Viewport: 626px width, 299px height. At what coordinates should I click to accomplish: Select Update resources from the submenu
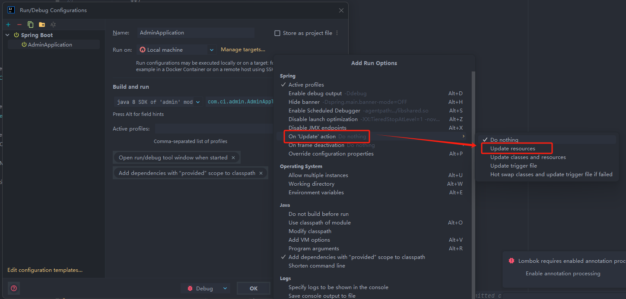pos(512,149)
